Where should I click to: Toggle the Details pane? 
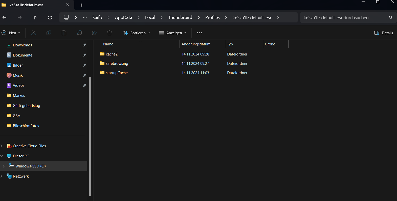pyautogui.click(x=384, y=33)
